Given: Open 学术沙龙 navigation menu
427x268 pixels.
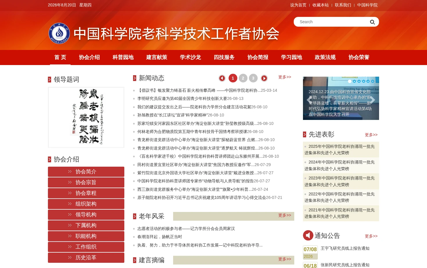Looking at the screenshot, I should [191, 57].
